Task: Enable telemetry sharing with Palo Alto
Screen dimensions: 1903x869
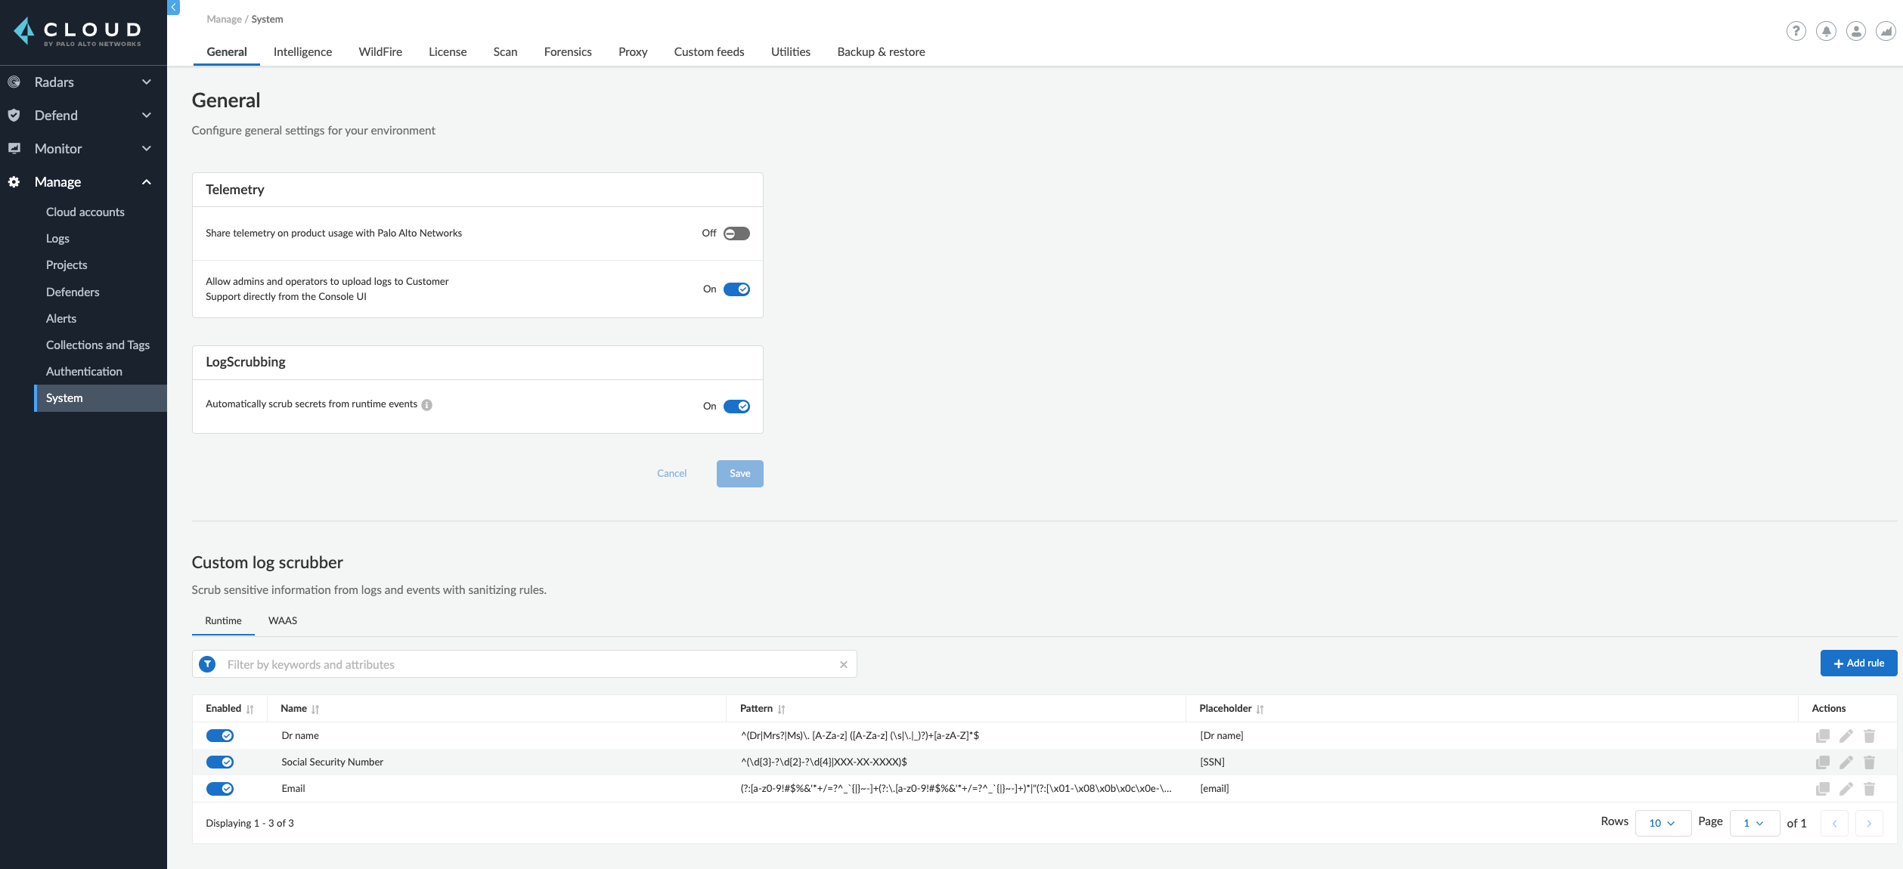Action: [736, 233]
